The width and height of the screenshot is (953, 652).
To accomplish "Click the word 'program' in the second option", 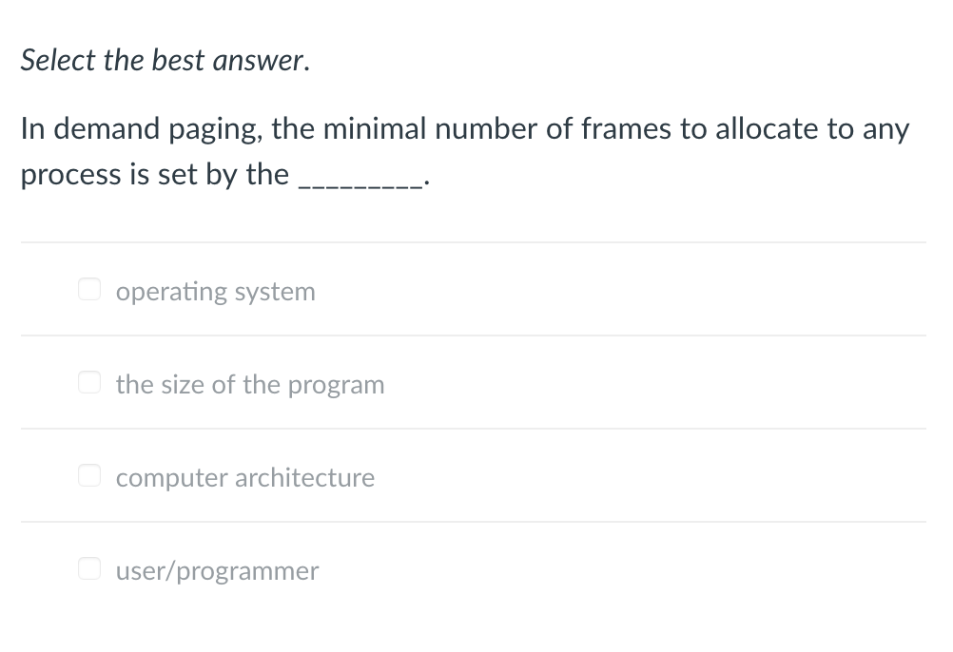I will (x=336, y=385).
